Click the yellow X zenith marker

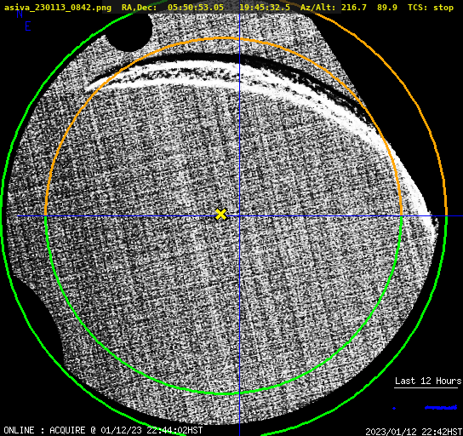click(x=221, y=215)
